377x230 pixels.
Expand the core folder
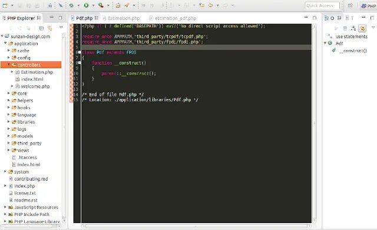[9, 93]
